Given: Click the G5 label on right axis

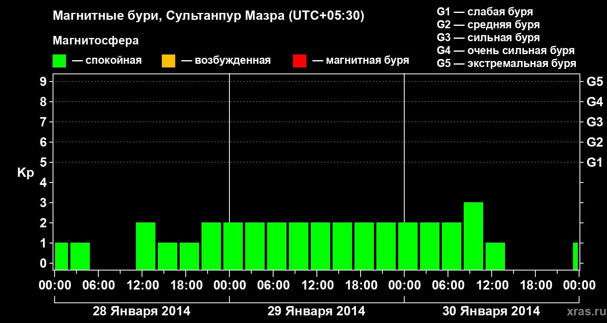Looking at the screenshot, I should point(594,82).
